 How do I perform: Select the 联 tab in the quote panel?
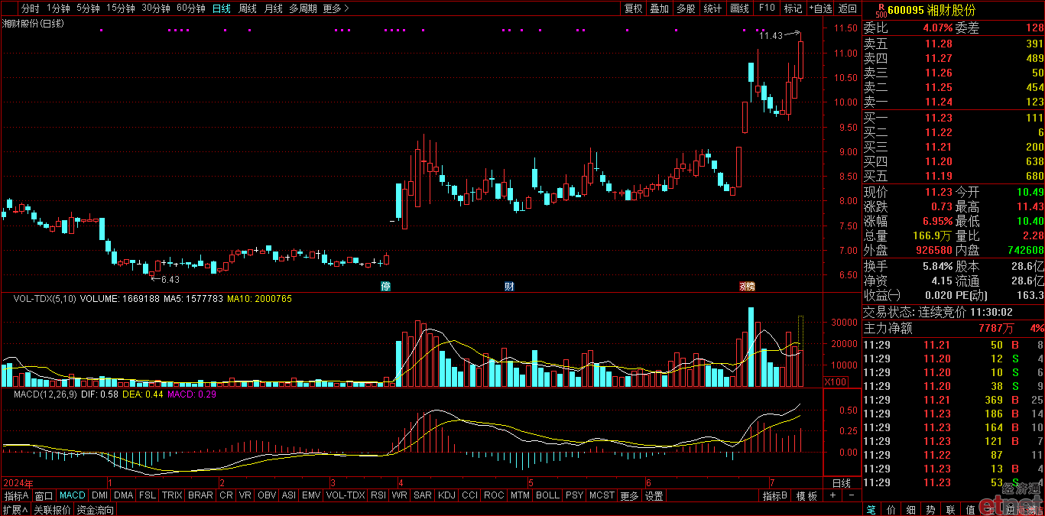click(950, 509)
